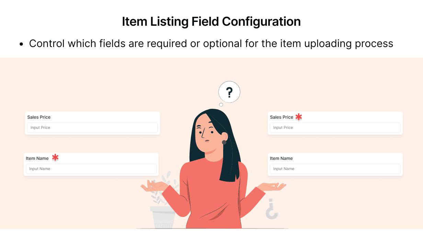Click the Item Name label without asterisk
423x243 pixels.
pos(281,159)
